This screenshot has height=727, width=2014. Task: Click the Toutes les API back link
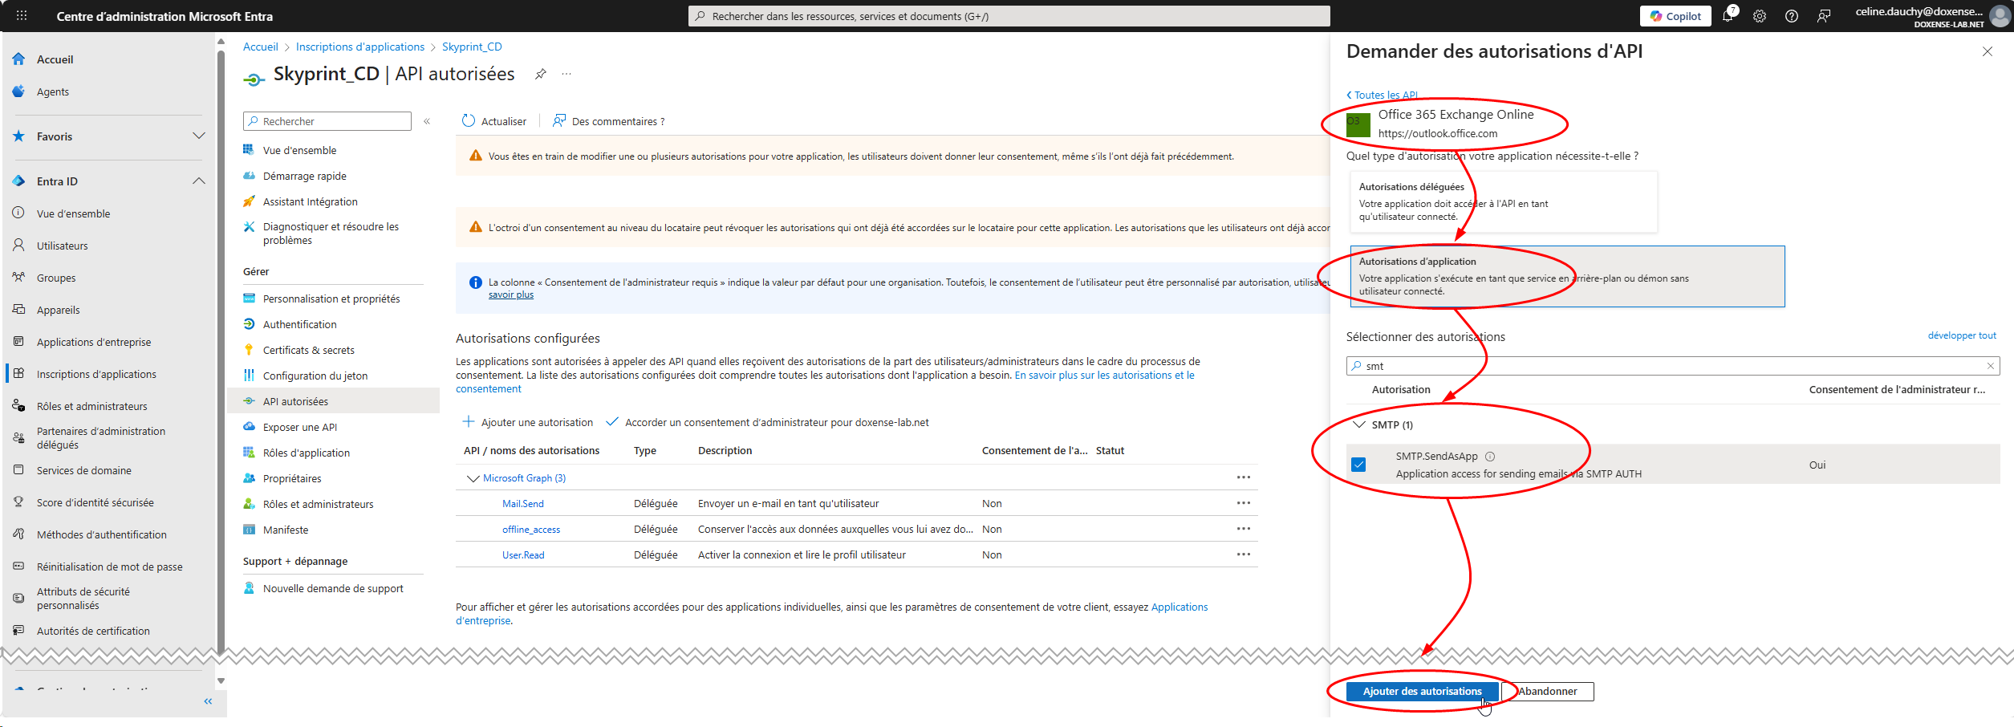(1382, 95)
